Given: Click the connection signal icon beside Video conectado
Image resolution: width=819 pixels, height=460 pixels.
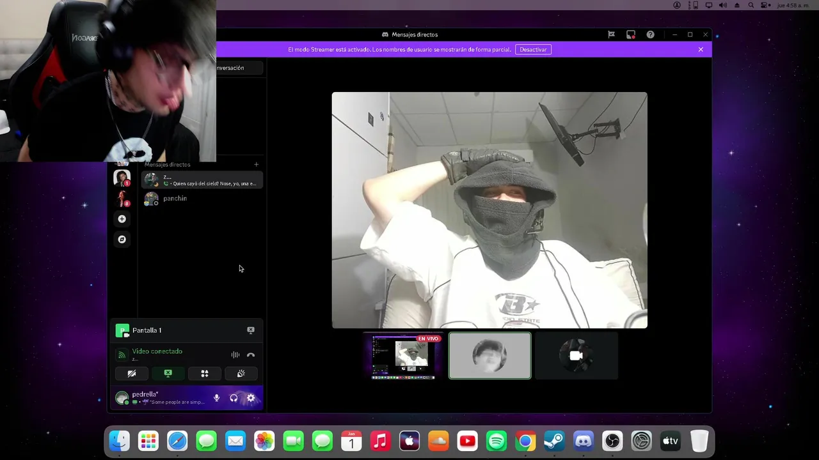Looking at the screenshot, I should click(x=122, y=355).
